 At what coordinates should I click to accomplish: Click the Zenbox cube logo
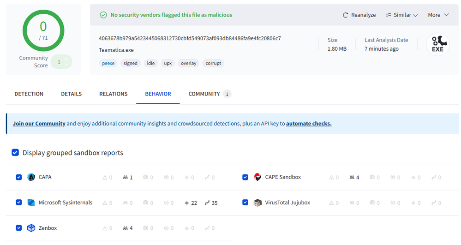pos(31,228)
